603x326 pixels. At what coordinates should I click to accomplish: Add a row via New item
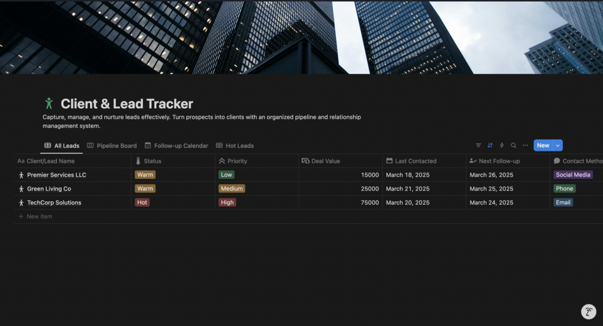(35, 216)
